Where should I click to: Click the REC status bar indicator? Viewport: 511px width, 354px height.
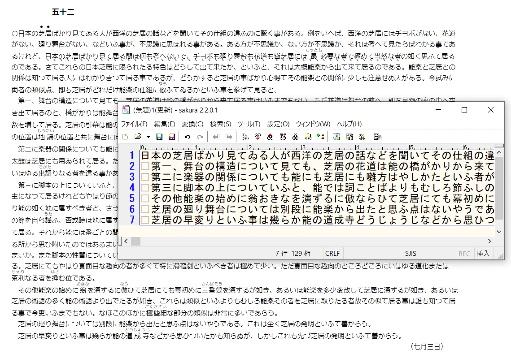coord(464,254)
